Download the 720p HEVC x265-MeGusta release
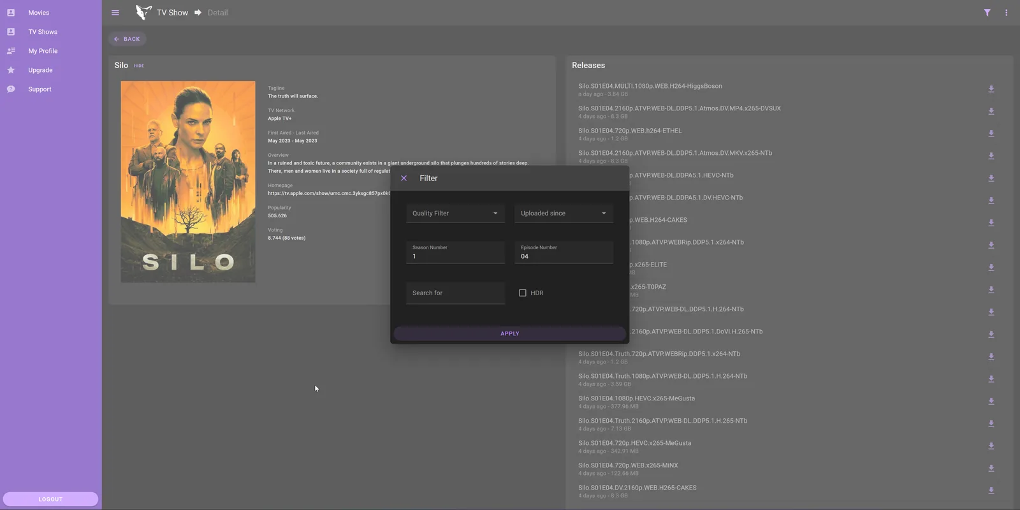Viewport: 1020px width, 510px height. [991, 446]
